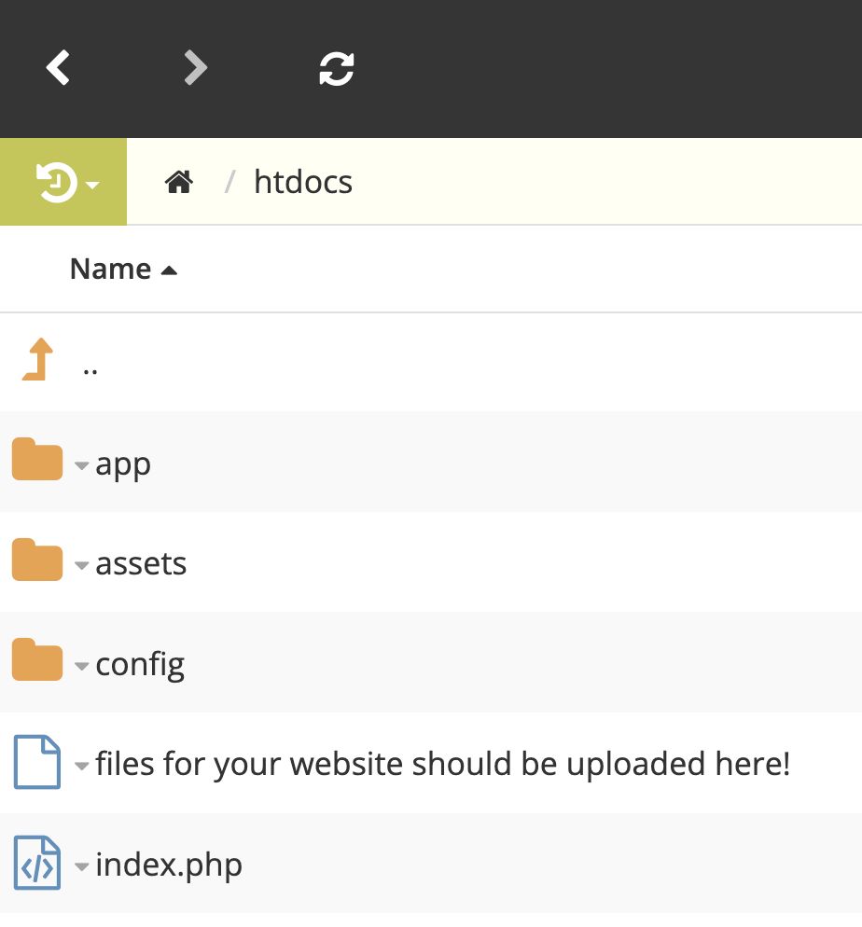Refresh the file listing
862x927 pixels.
pos(336,68)
